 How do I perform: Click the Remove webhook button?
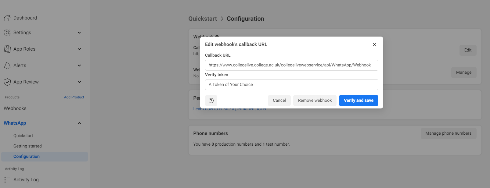tap(315, 101)
